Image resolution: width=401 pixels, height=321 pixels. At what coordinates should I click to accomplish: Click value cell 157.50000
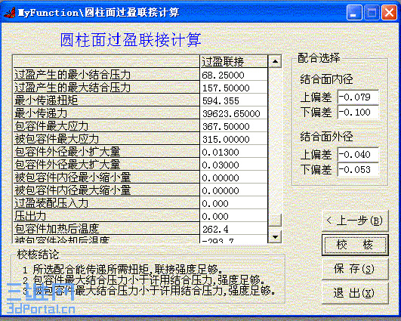tap(233, 88)
